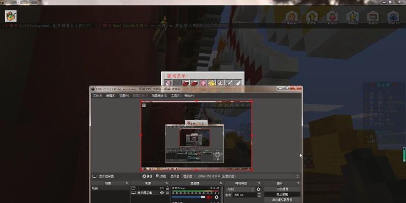Click the OBS logo in the title bar

pyautogui.click(x=93, y=89)
